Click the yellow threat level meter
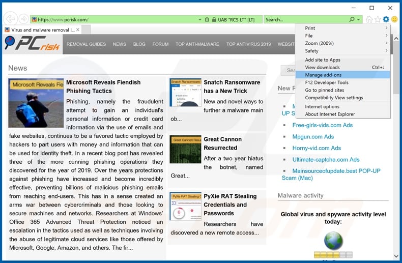The image size is (402, 263). [333, 255]
